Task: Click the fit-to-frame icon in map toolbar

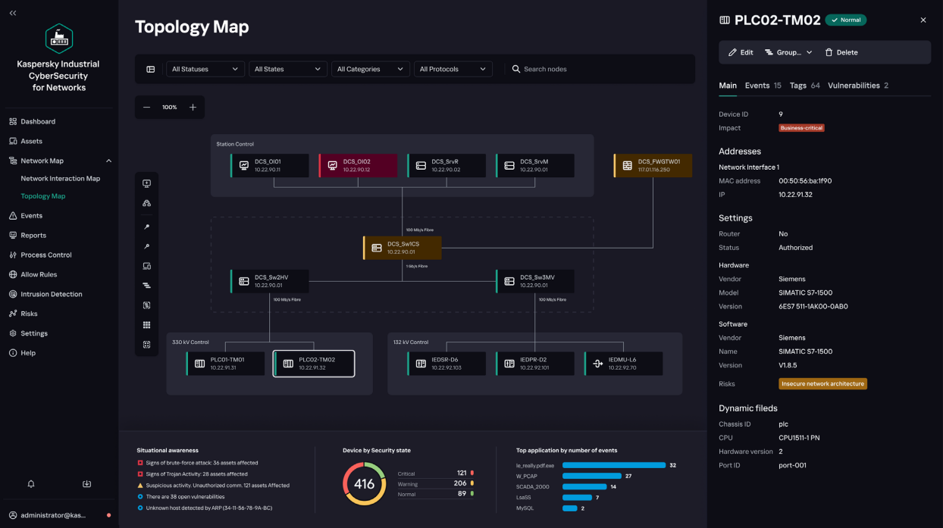Action: pyautogui.click(x=146, y=345)
